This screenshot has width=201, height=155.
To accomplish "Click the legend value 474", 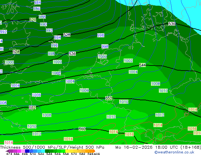I will tap(9, 154).
